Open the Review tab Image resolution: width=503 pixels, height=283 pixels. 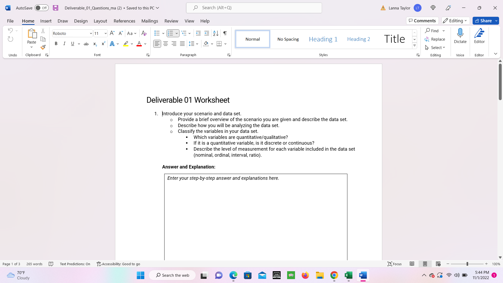171,21
